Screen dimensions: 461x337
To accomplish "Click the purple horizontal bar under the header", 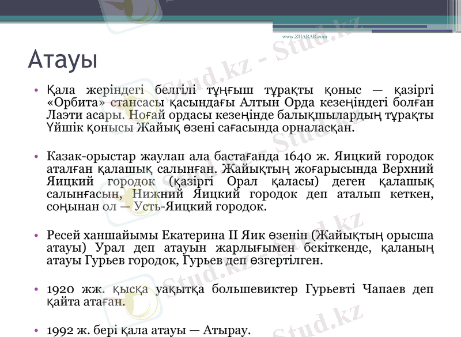I will click(x=346, y=26).
